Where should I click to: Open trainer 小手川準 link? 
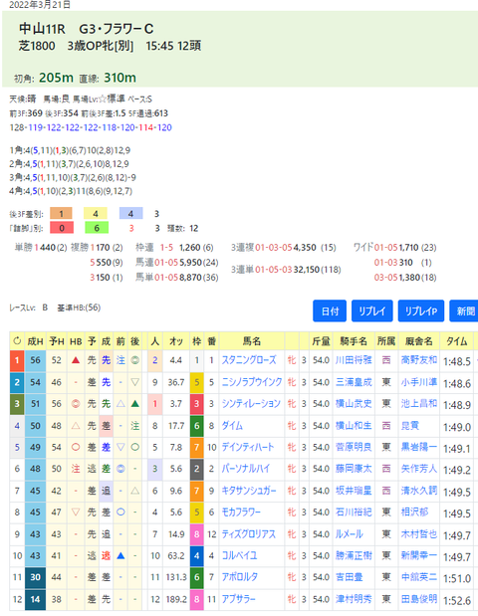(419, 382)
